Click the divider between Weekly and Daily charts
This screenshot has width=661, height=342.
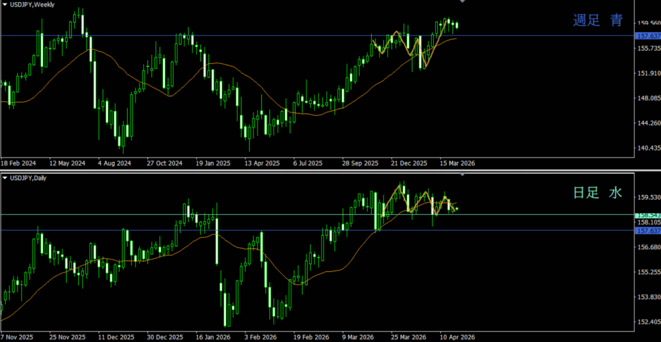point(323,170)
